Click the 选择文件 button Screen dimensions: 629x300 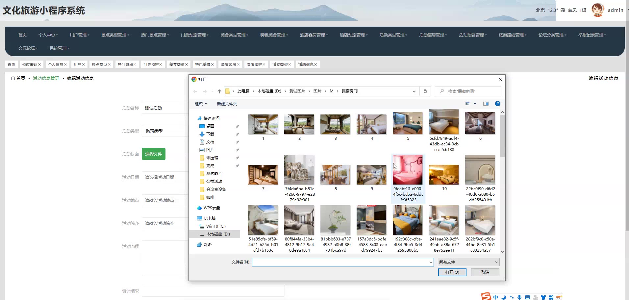154,154
